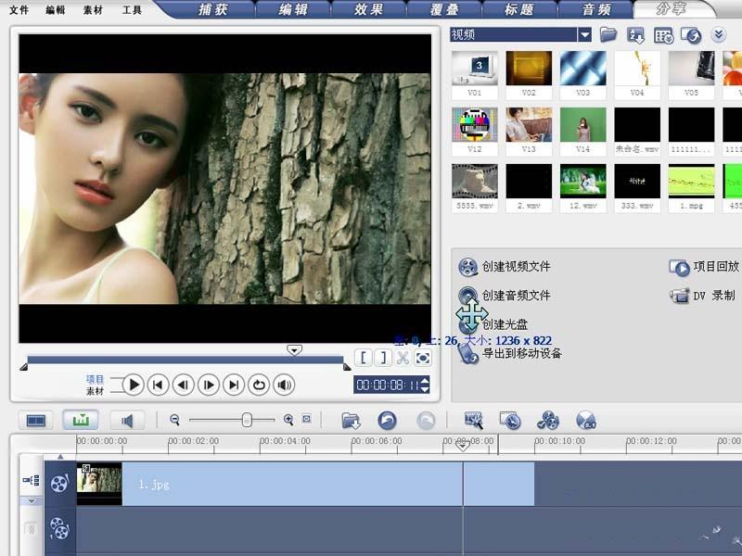
Task: Open the sort clips icon
Action: click(x=636, y=35)
